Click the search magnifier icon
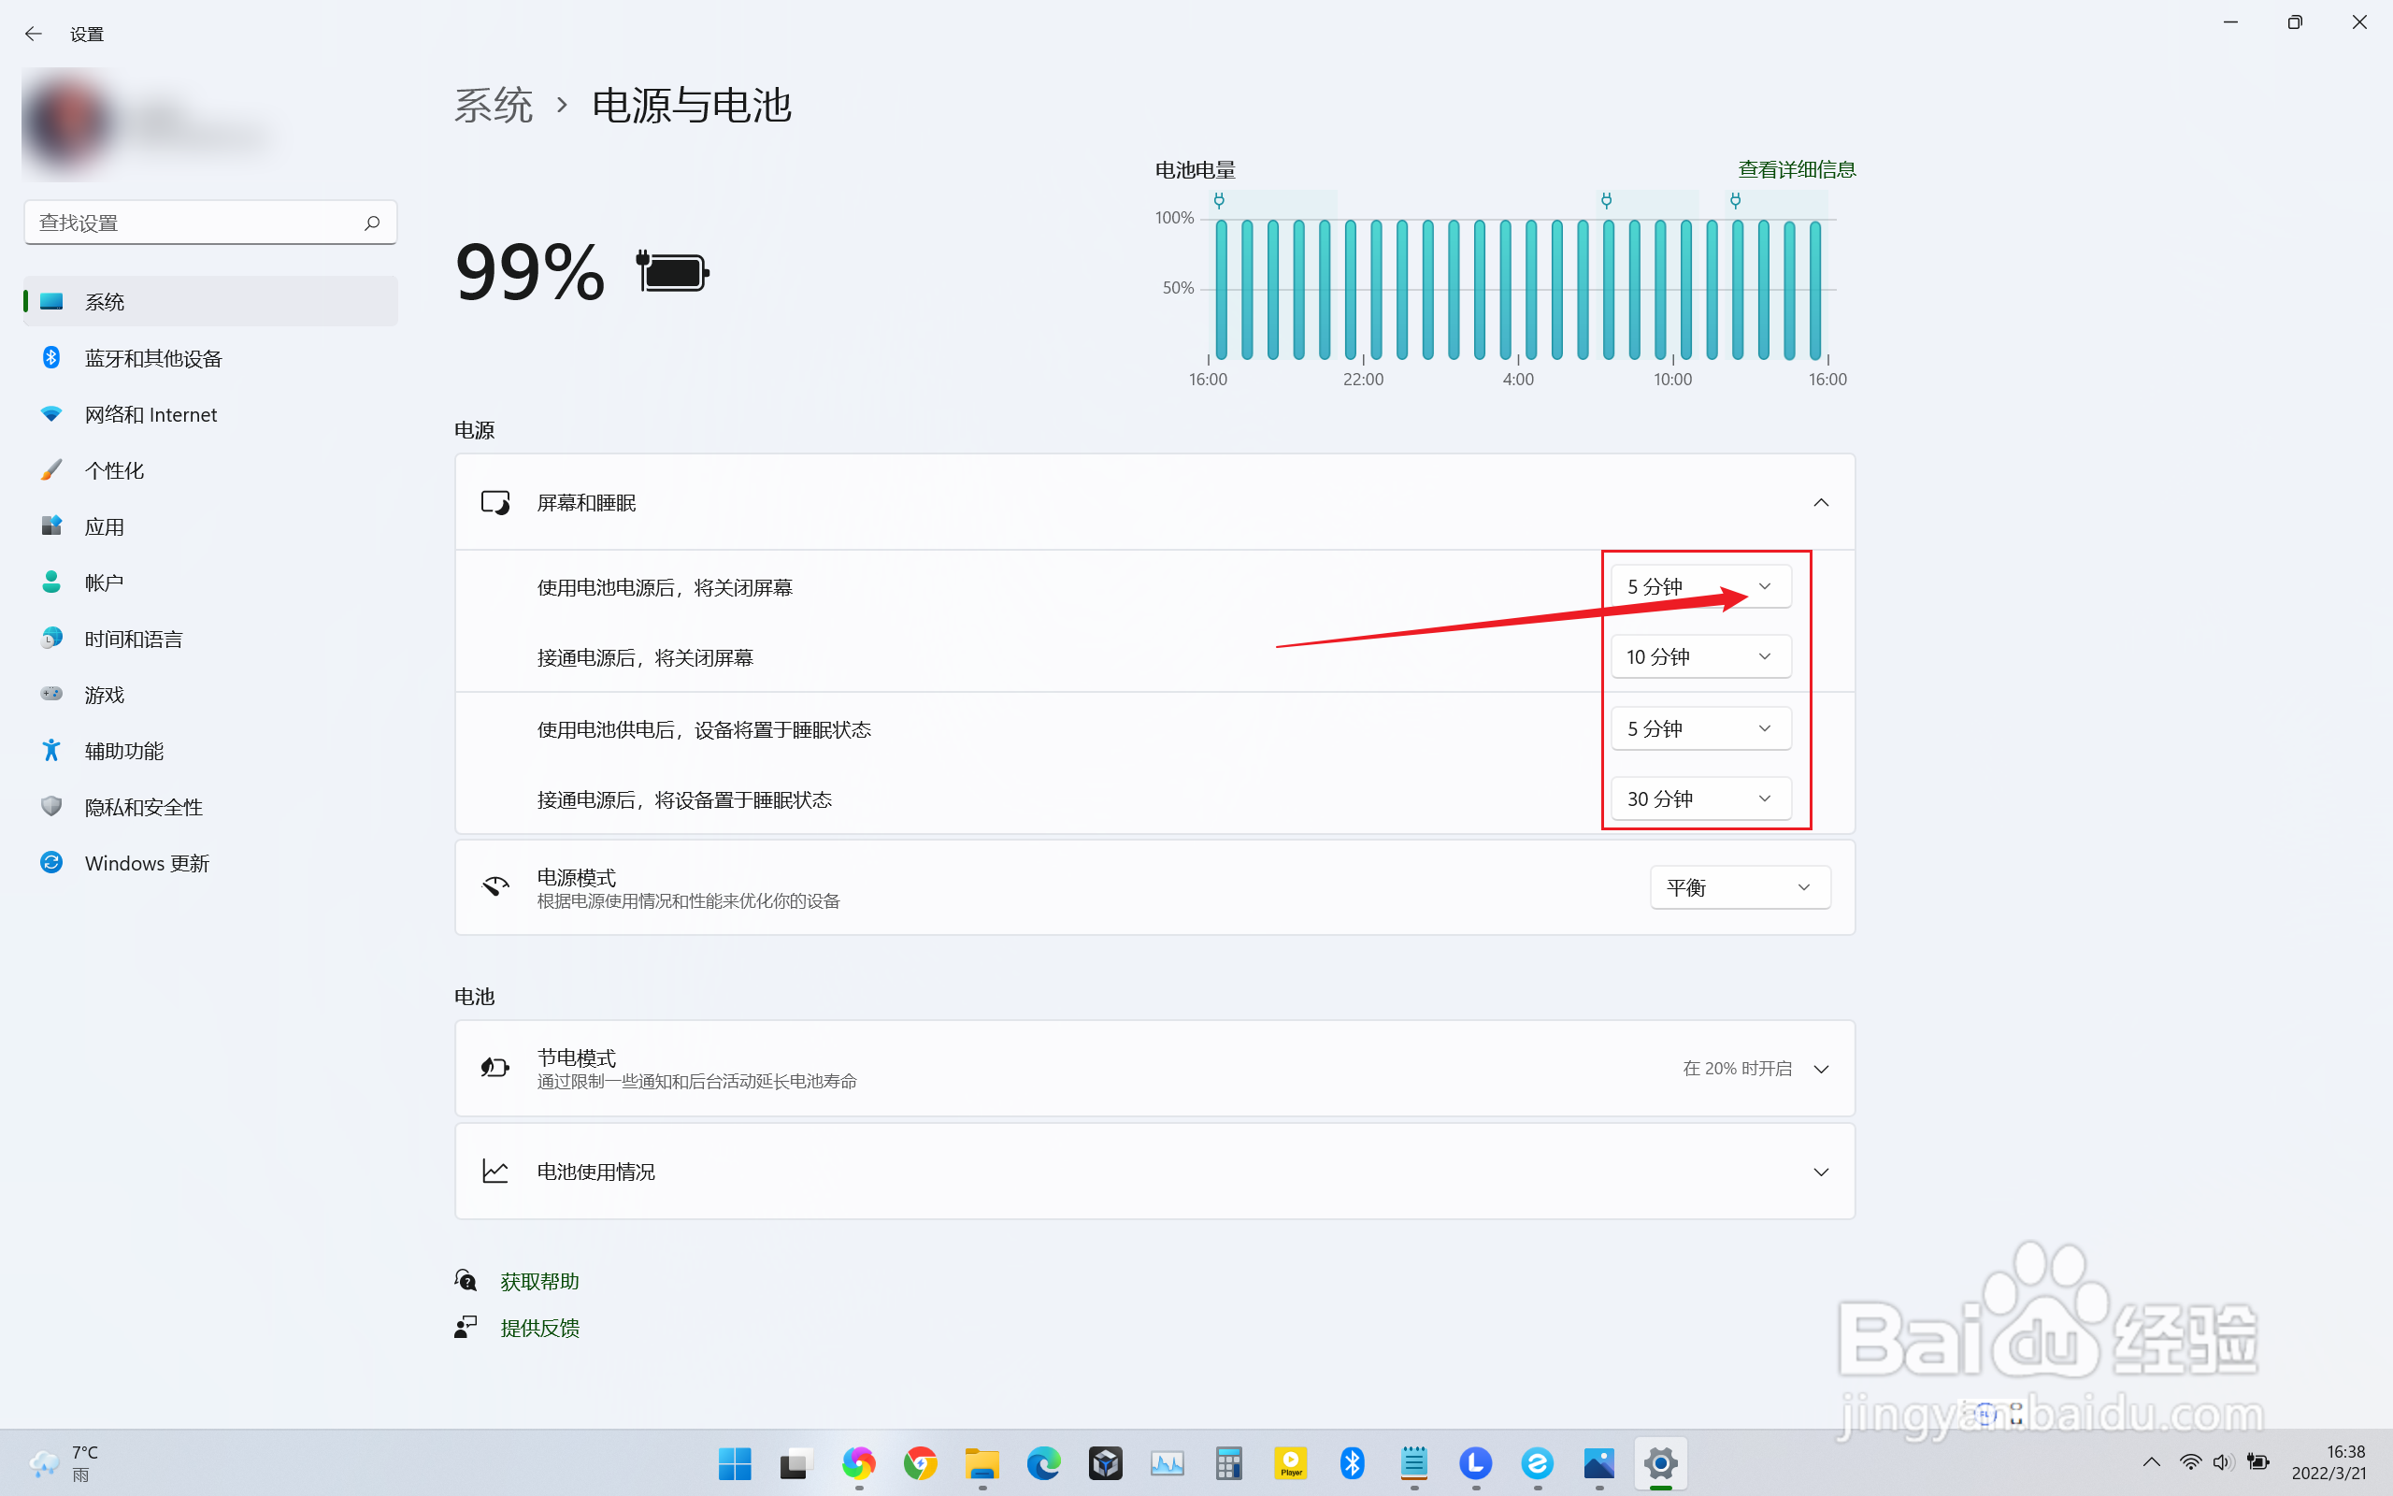Viewport: 2393px width, 1496px height. click(372, 223)
